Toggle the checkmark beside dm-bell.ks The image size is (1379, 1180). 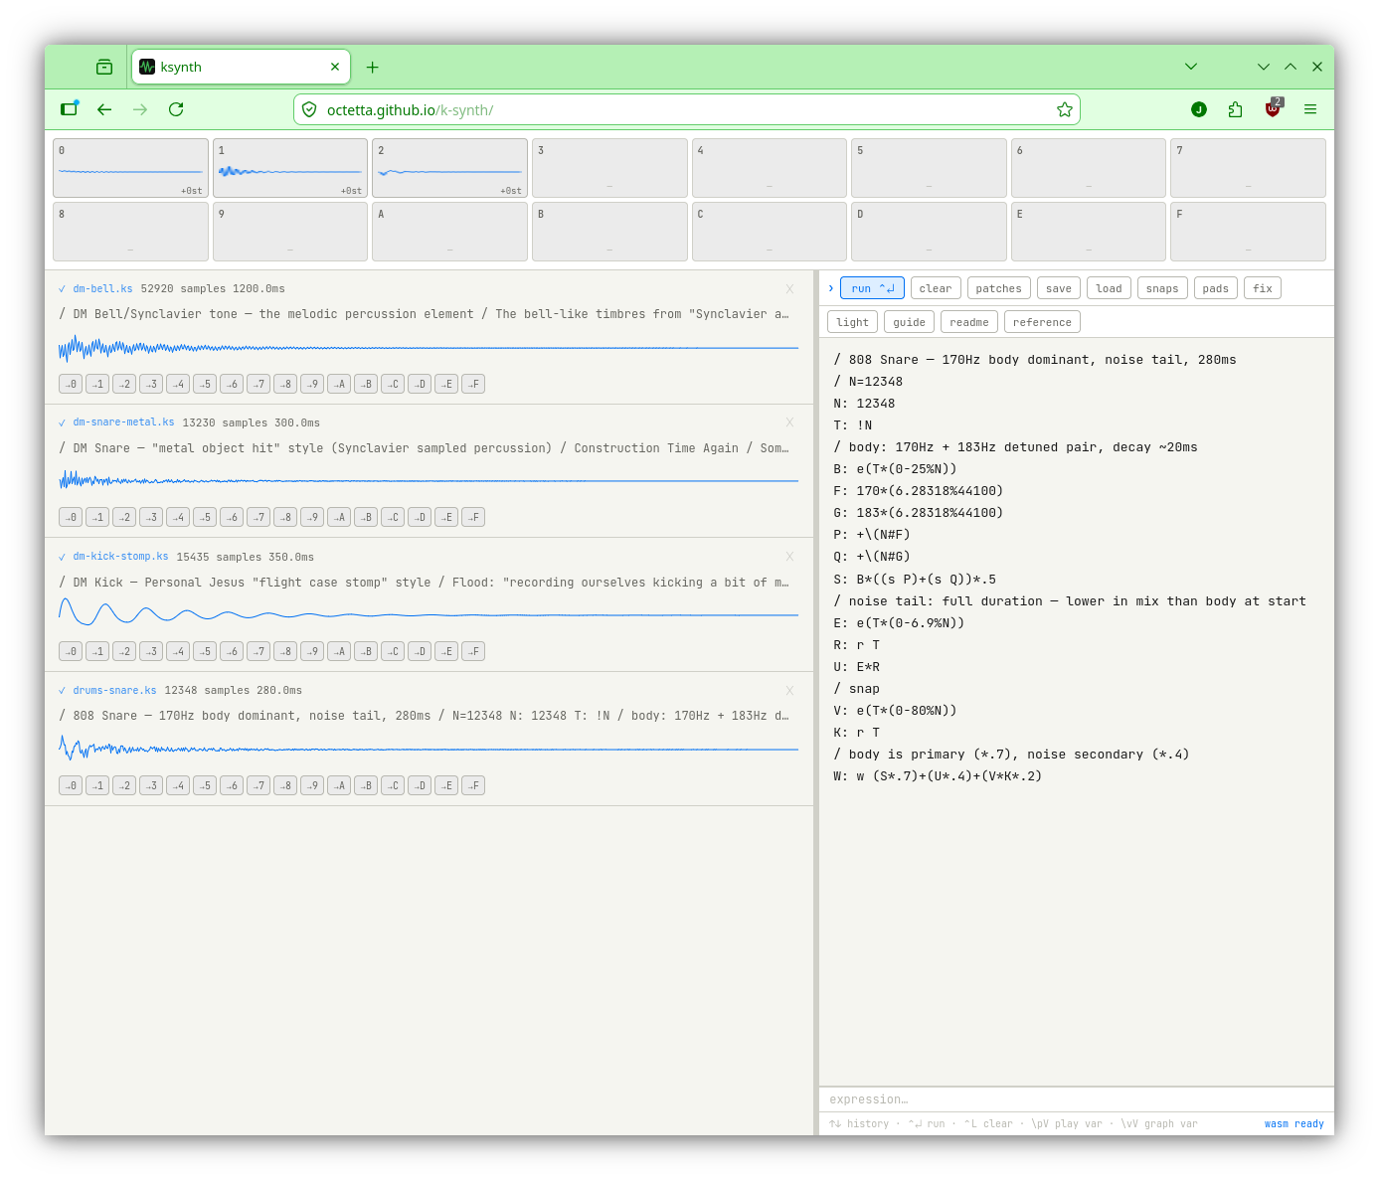coord(62,289)
